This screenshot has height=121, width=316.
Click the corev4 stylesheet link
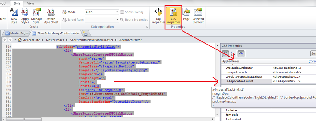click(312, 61)
